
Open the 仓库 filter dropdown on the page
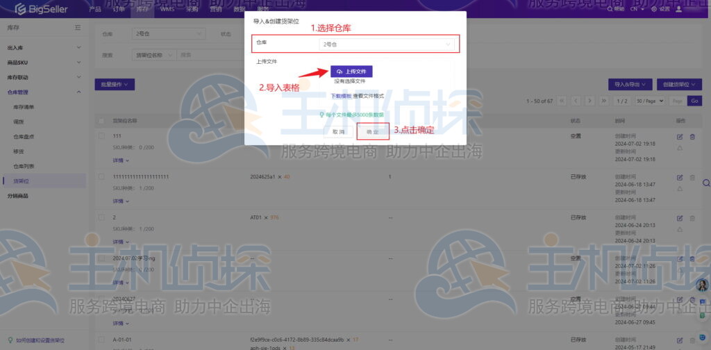(x=168, y=34)
